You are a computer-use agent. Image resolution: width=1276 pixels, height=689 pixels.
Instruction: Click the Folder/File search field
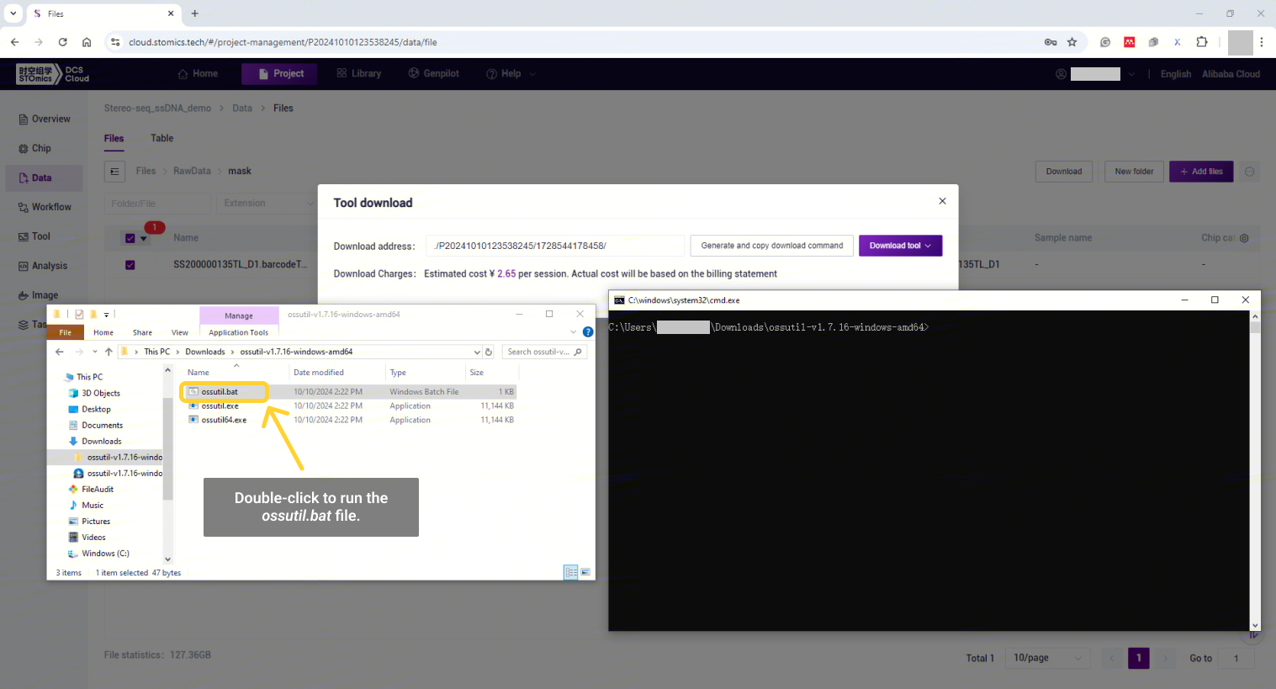[156, 204]
